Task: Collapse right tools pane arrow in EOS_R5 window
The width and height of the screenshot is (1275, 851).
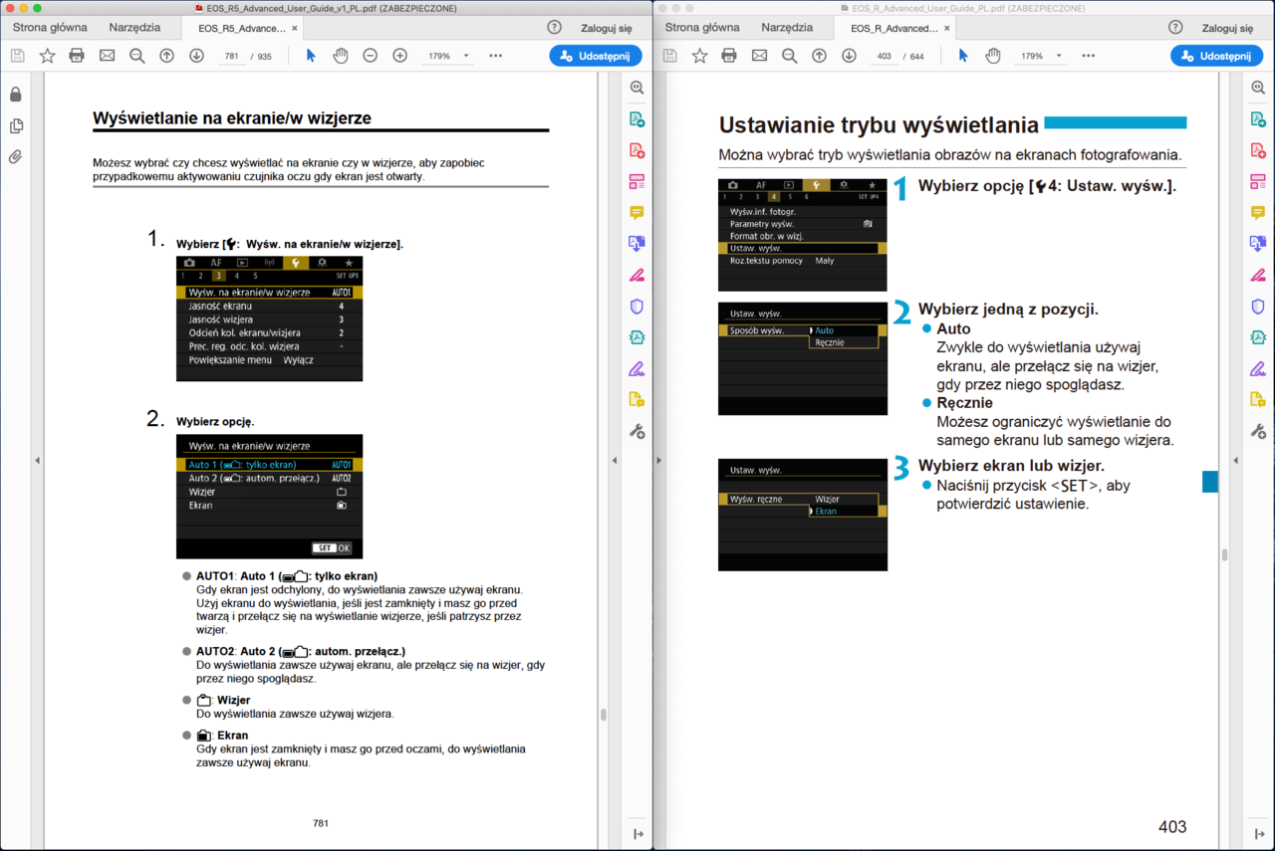Action: click(614, 460)
